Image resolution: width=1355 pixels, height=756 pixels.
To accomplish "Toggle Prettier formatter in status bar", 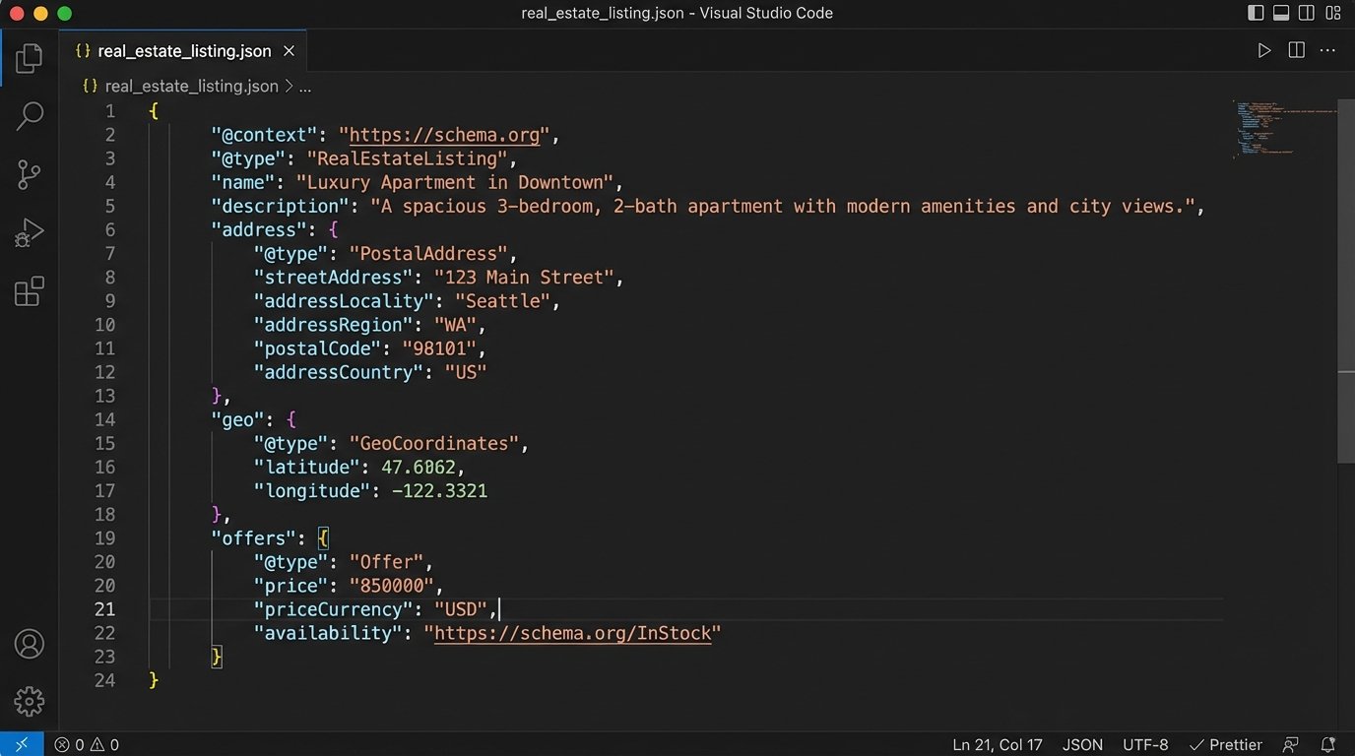I will click(x=1225, y=745).
